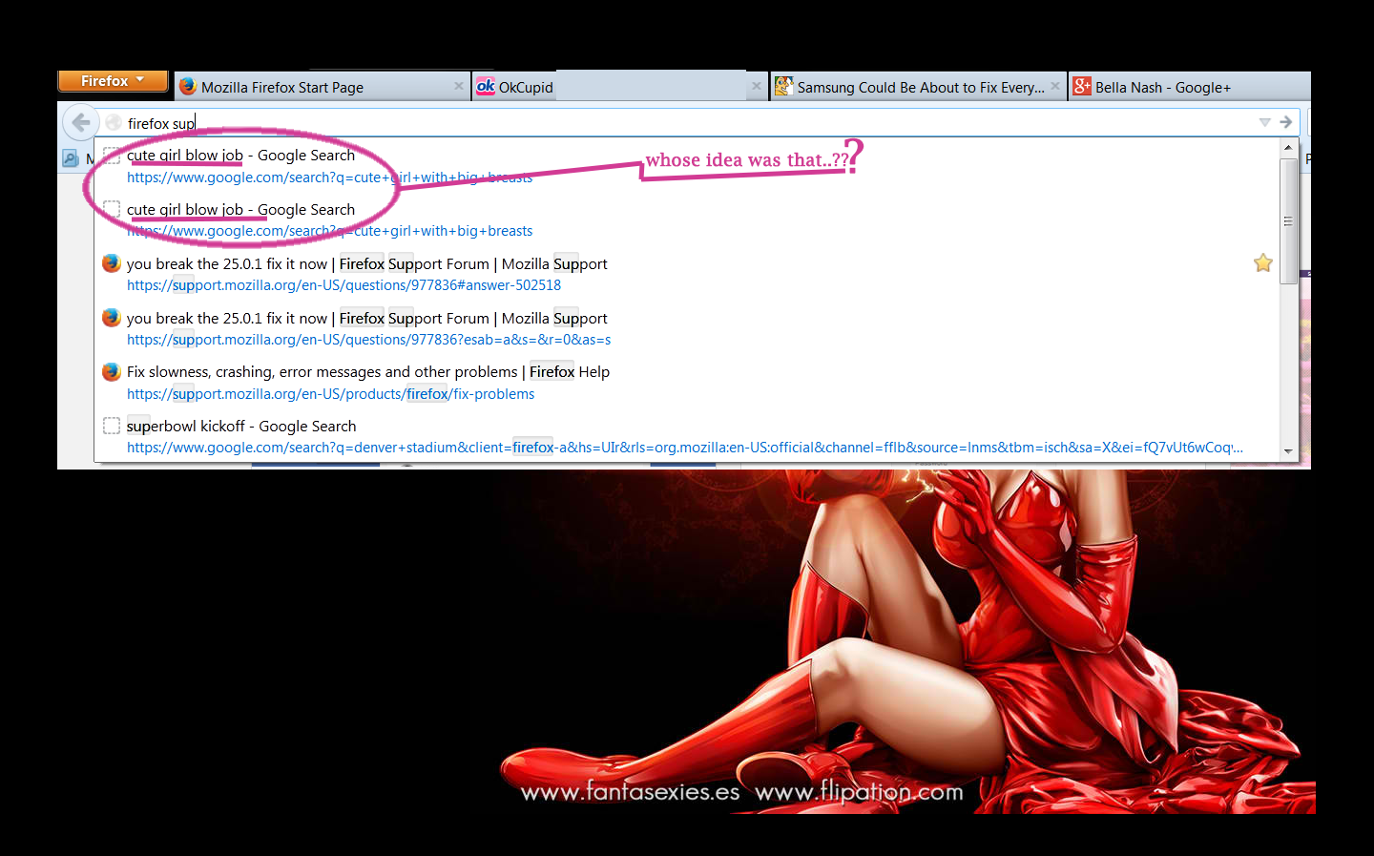
Task: Click the Go arrow in the address bar
Action: (1285, 122)
